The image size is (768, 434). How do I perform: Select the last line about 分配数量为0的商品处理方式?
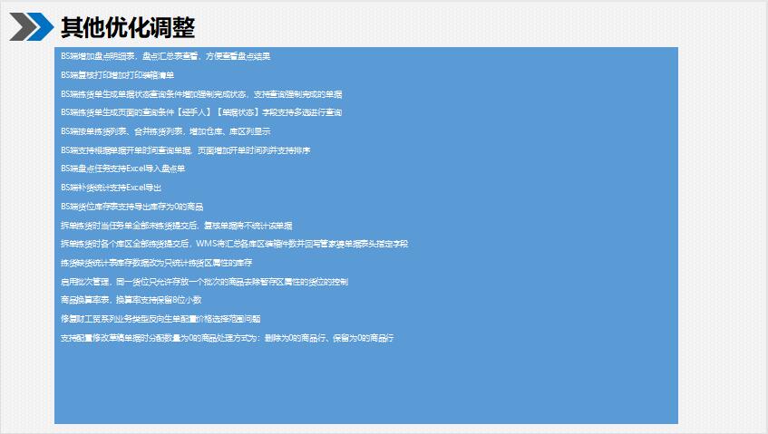click(228, 338)
